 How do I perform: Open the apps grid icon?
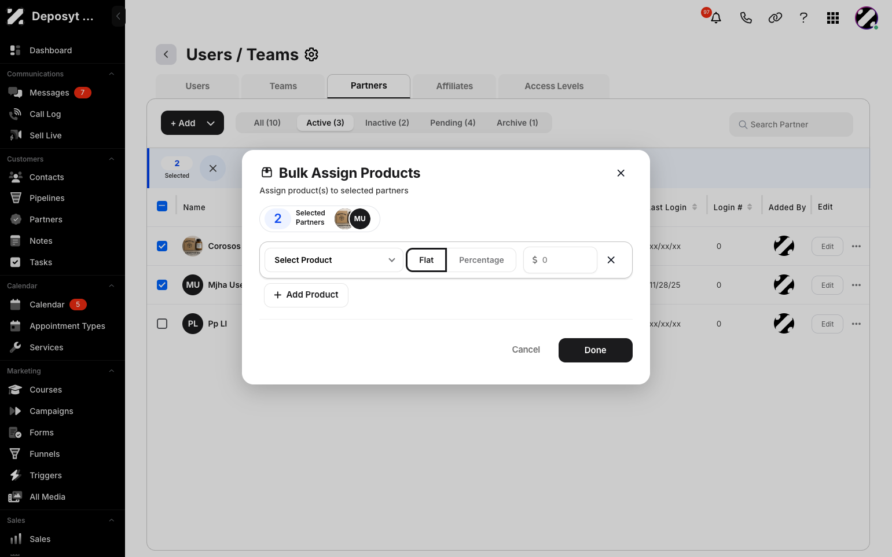point(833,18)
